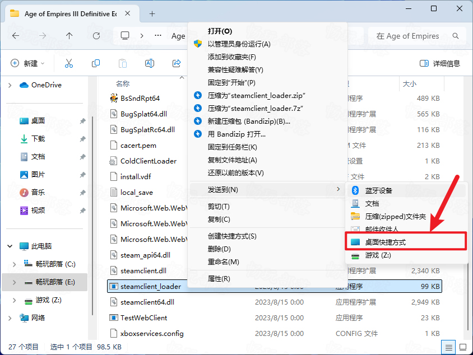Click the Rename icon in toolbar
This screenshot has height=355, width=473.
click(x=150, y=63)
